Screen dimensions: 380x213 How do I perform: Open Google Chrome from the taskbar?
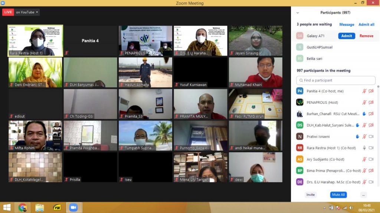pyautogui.click(x=22, y=207)
